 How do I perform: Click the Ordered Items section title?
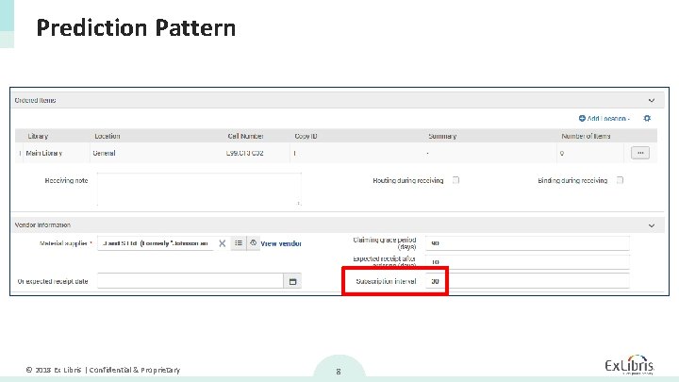pos(35,100)
